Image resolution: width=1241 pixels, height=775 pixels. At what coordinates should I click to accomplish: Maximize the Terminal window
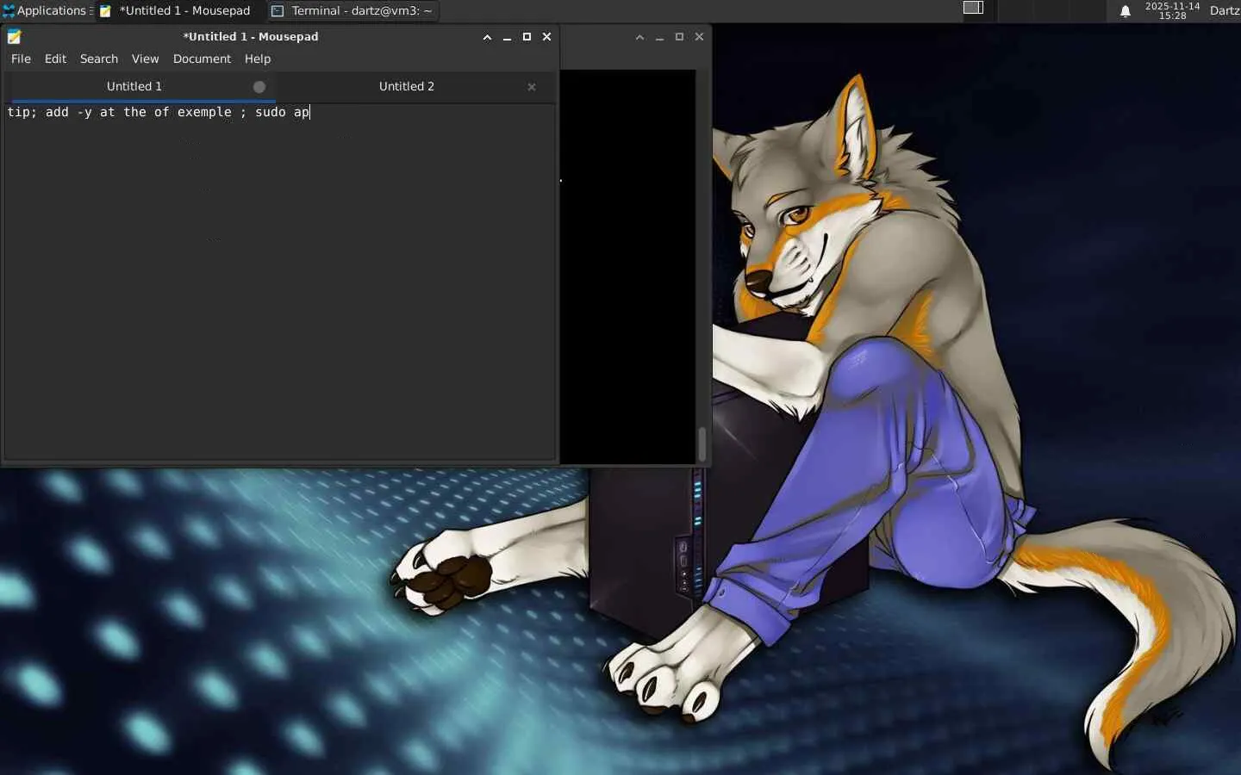pyautogui.click(x=679, y=37)
